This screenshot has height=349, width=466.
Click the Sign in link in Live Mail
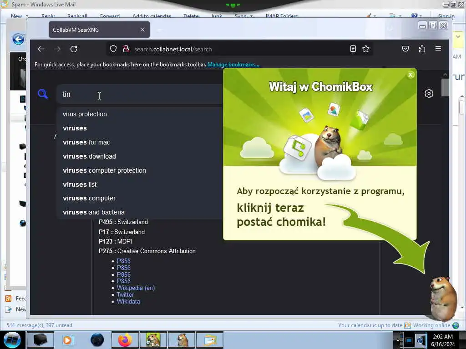point(446,16)
